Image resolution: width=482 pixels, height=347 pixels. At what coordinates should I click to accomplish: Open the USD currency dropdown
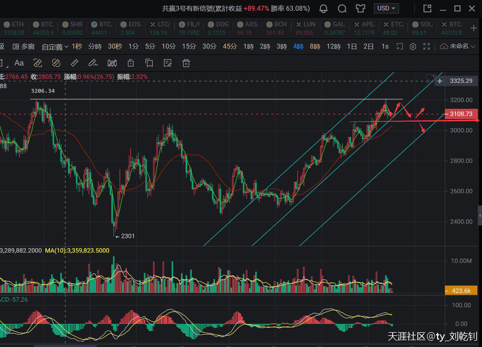tap(386, 8)
